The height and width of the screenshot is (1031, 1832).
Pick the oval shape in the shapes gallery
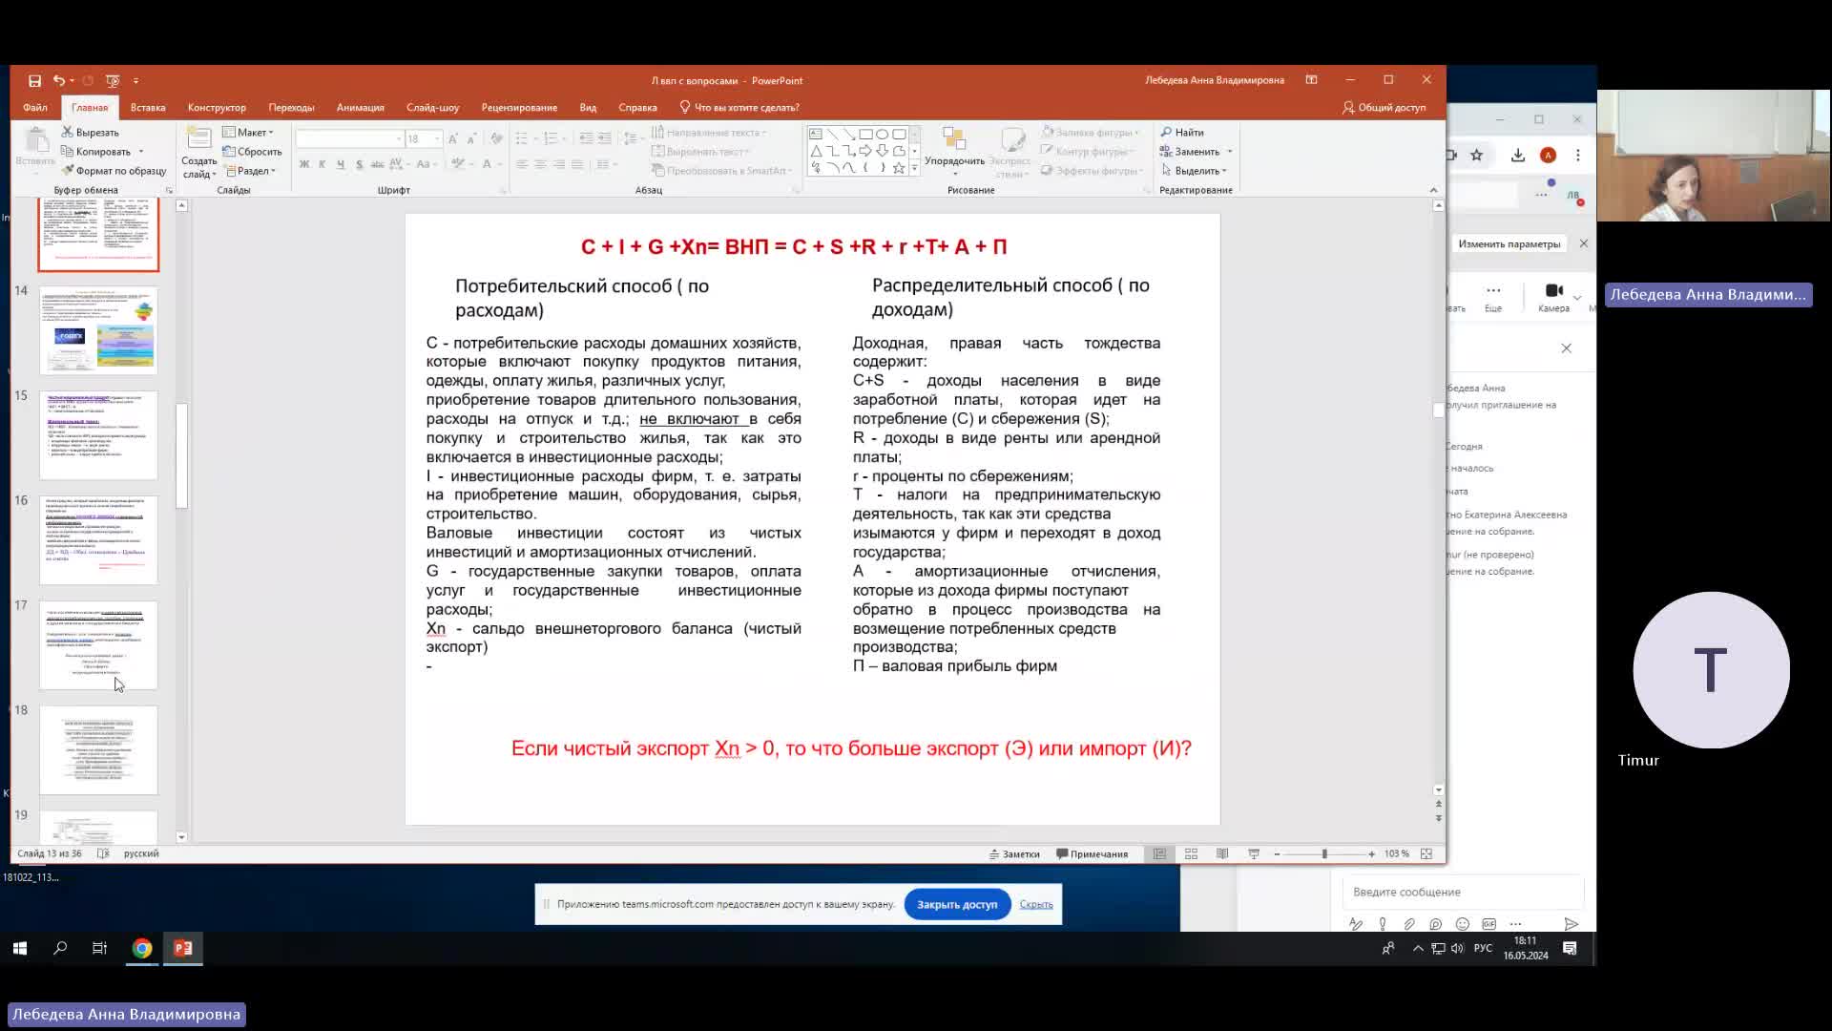(883, 134)
